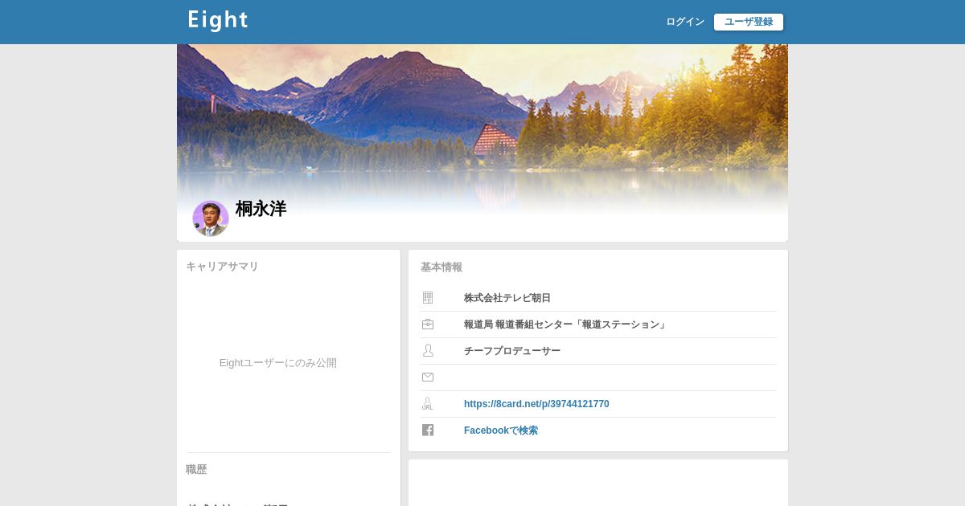Click the URL icon
This screenshot has height=506, width=965.
[428, 404]
